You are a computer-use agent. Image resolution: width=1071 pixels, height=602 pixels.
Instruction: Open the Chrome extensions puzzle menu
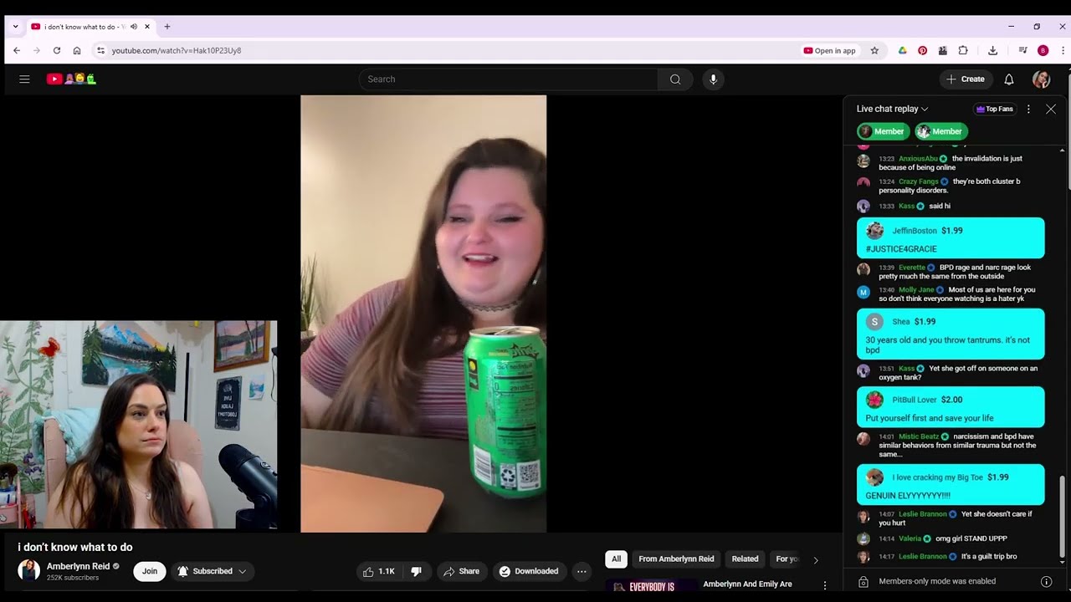963,50
